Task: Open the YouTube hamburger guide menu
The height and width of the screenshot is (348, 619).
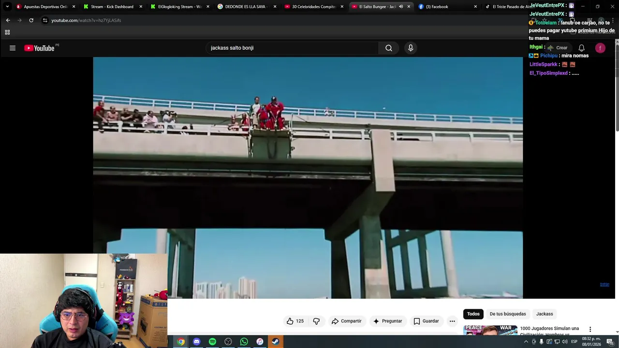Action: 13,48
